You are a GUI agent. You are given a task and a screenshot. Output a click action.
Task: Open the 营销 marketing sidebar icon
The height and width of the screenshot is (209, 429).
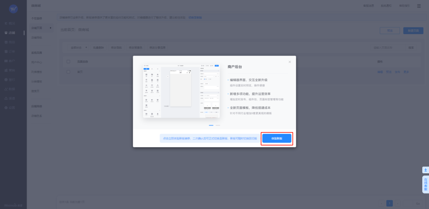click(x=6, y=70)
